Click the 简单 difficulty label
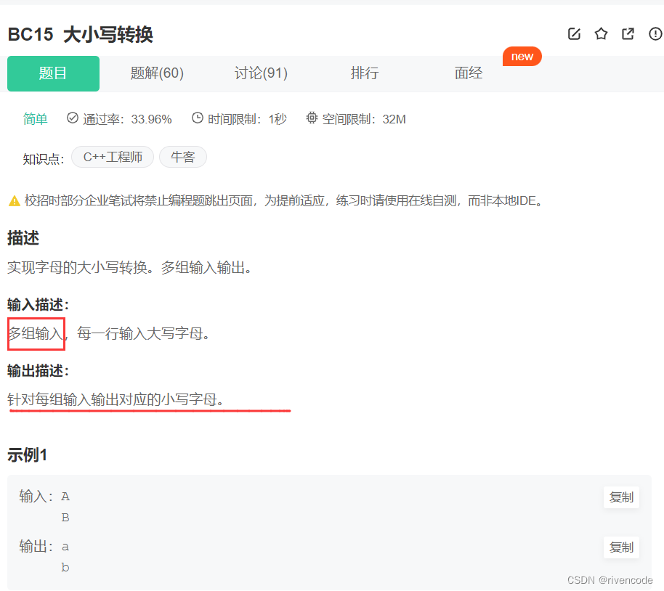Image resolution: width=664 pixels, height=591 pixels. (x=35, y=119)
